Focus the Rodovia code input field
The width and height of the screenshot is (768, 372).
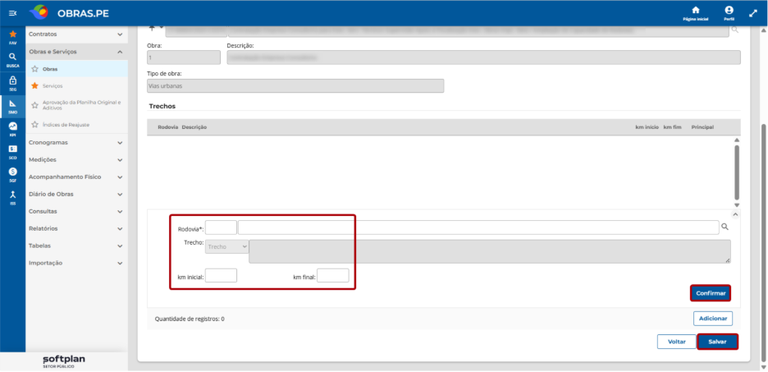(221, 227)
